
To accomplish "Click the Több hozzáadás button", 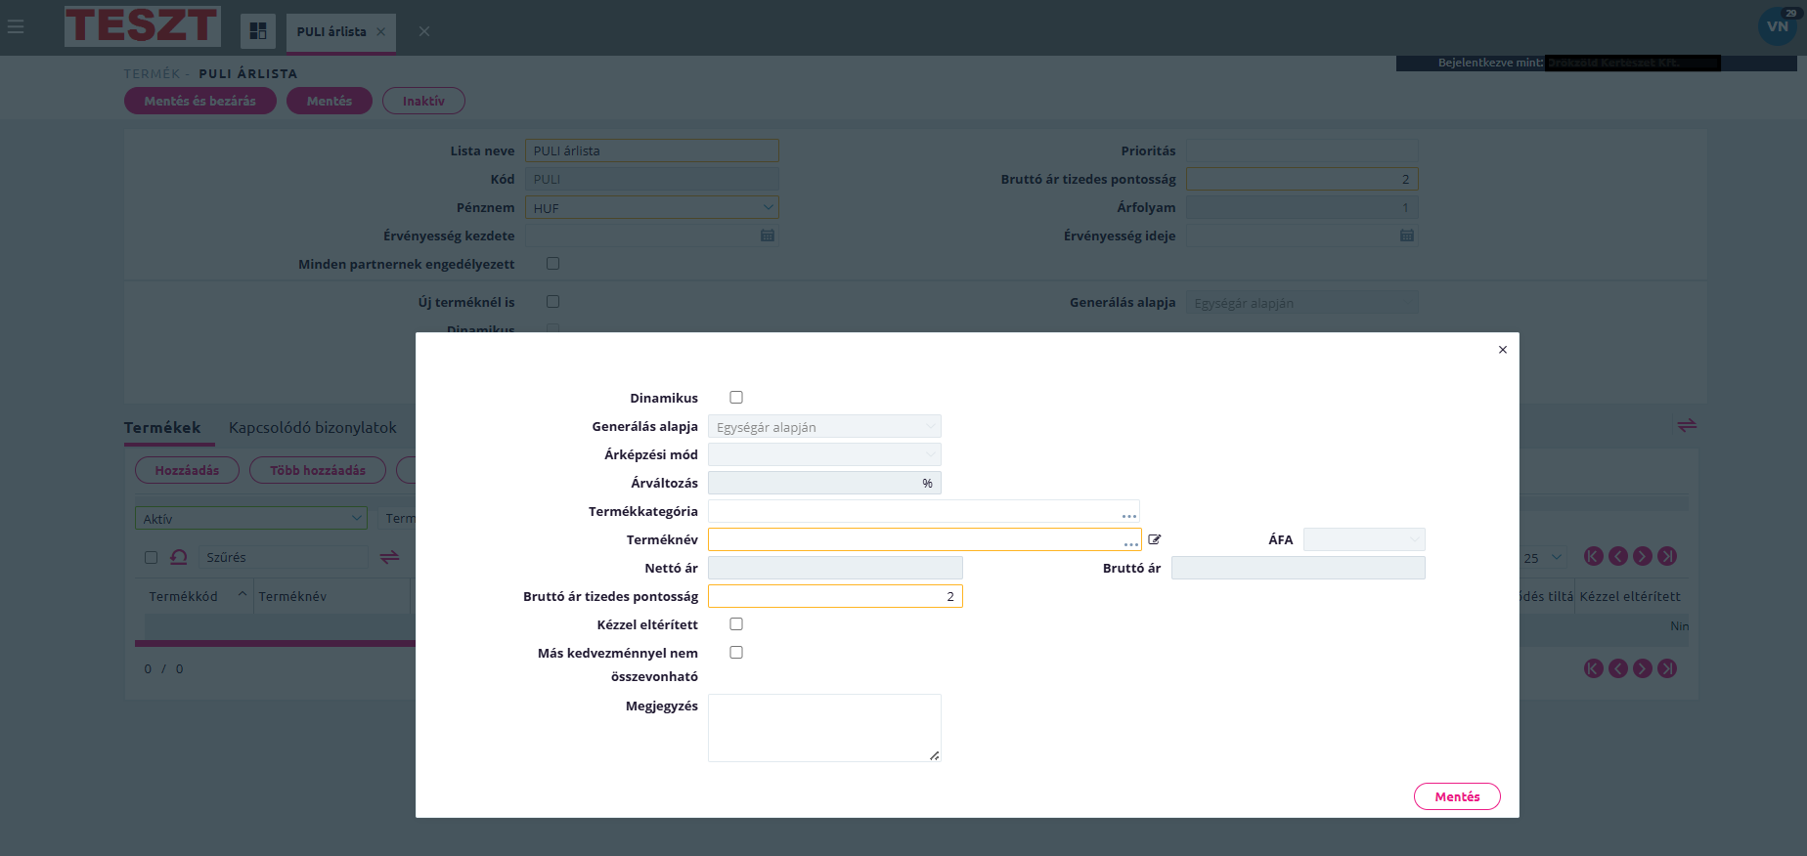I will pyautogui.click(x=318, y=471).
